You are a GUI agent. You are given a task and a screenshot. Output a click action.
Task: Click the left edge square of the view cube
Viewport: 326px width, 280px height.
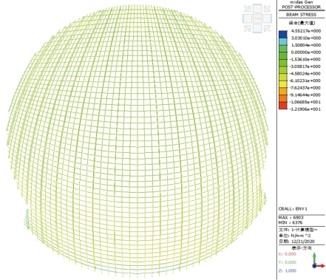[248, 18]
